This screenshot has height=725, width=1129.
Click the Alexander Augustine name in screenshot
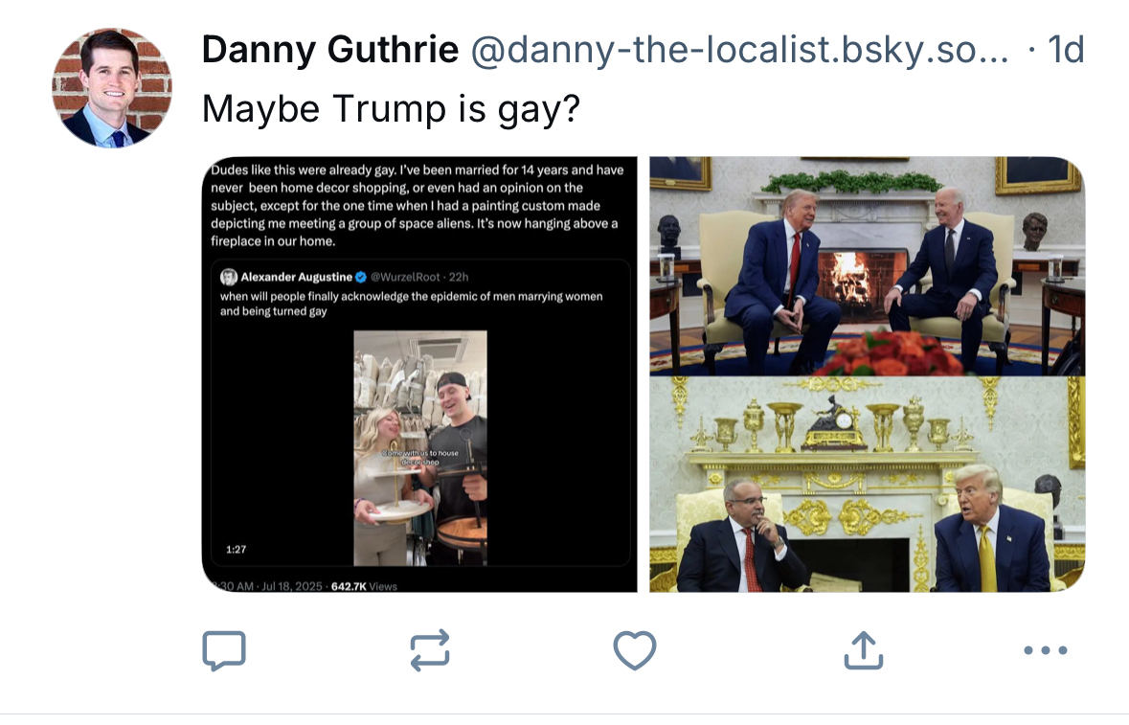pos(296,278)
